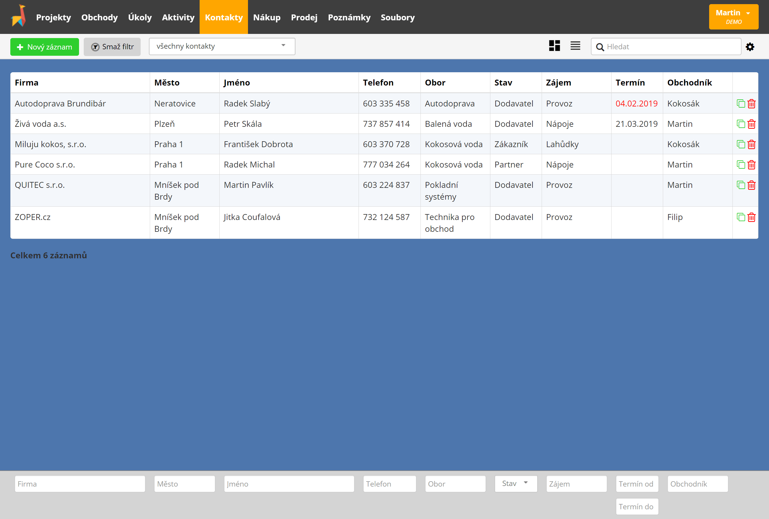Image resolution: width=769 pixels, height=519 pixels.
Task: Delete the Pure Coco s.r.o. record
Action: pyautogui.click(x=752, y=165)
